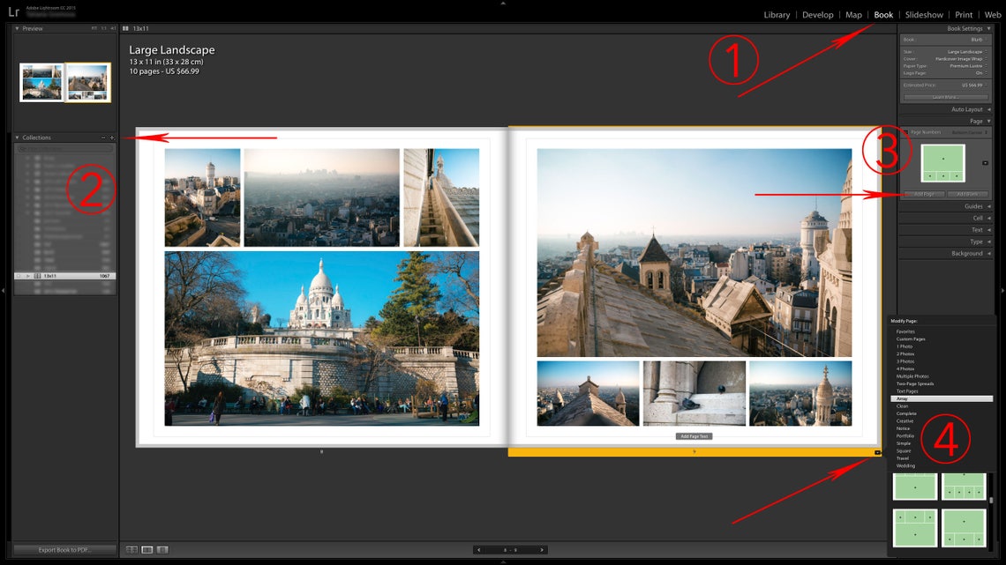Screen dimensions: 1006x565
Task: Collapse the Book Settings panel
Action: [988, 28]
